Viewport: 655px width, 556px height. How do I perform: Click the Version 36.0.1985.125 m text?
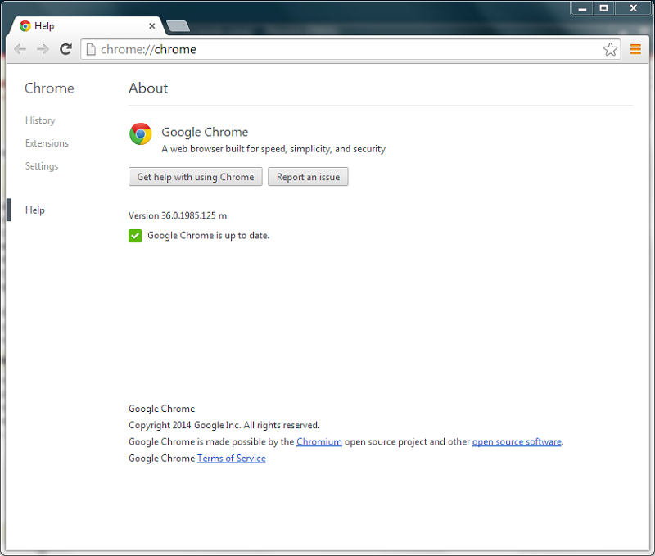click(x=178, y=215)
